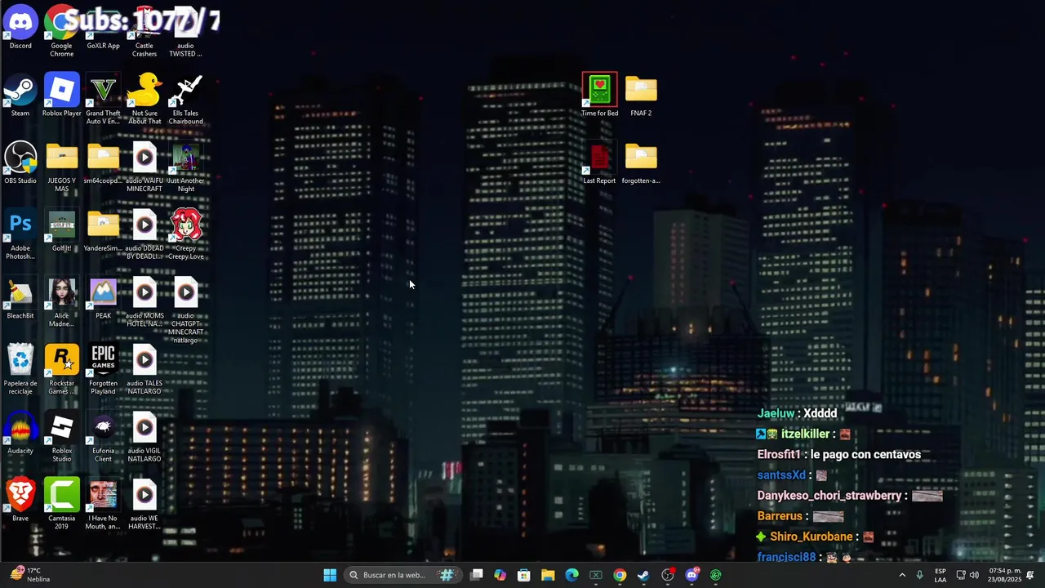Screen dimensions: 1045x588
Task: Open the Camtasia 2019 shortcut
Action: click(61, 504)
